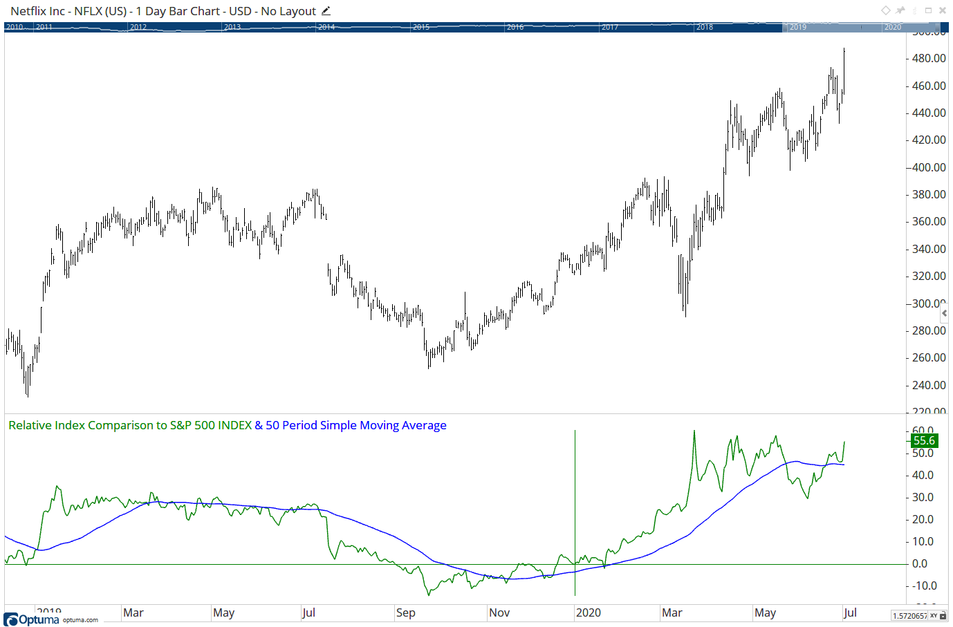Jump to 2012 in the overview timeline
Screen dimensions: 953x627
(138, 27)
